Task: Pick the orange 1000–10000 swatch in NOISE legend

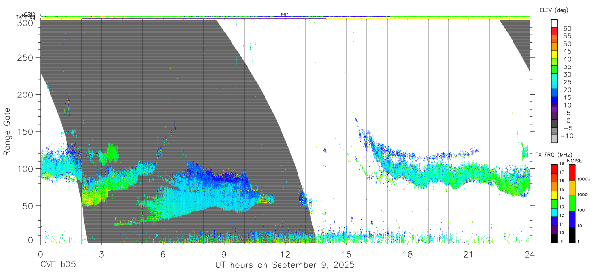Action: [x=572, y=188]
